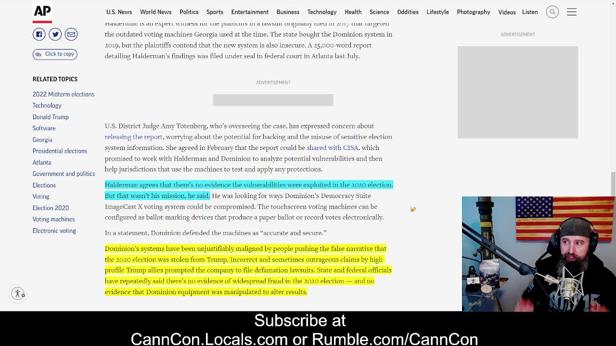Go to Politics section
616x346 pixels.
tap(189, 12)
